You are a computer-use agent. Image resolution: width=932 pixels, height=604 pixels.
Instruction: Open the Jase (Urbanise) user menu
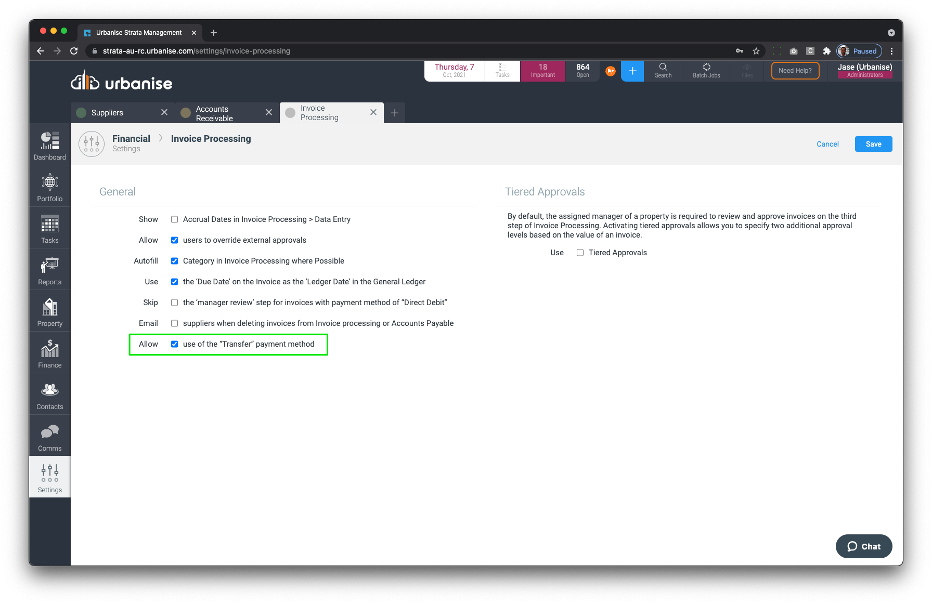click(864, 71)
